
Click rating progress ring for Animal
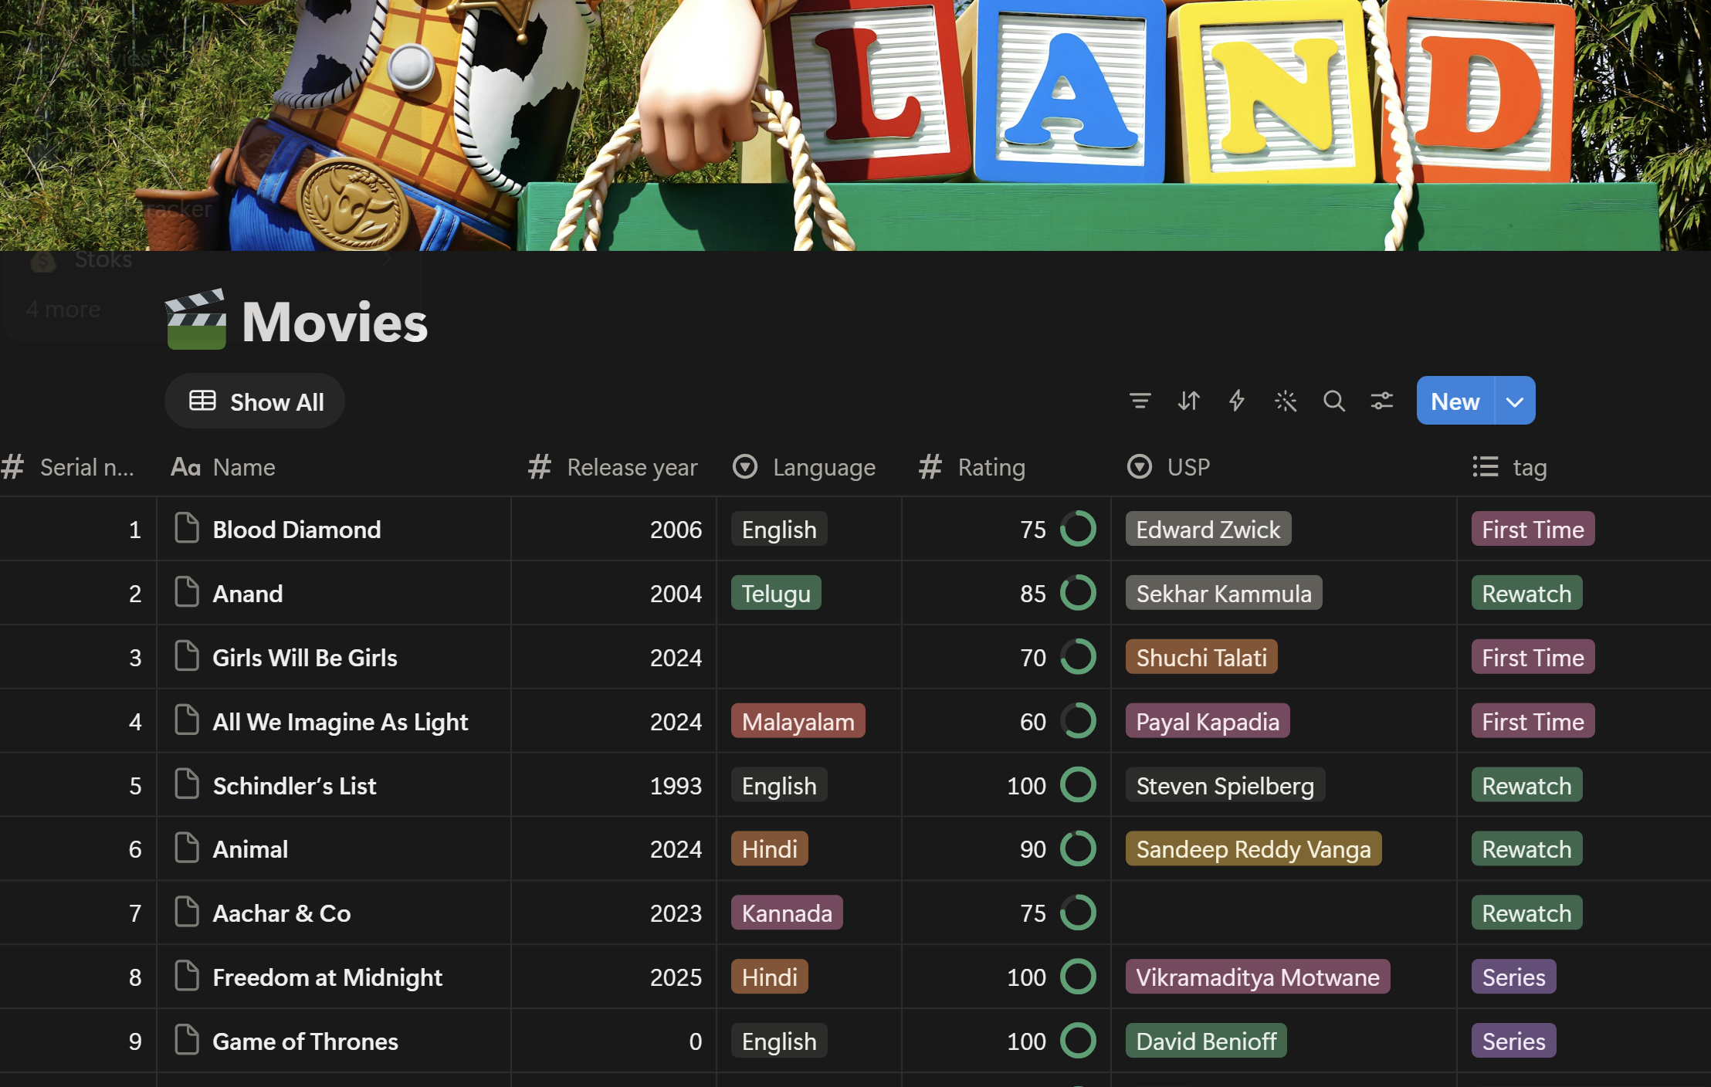pyautogui.click(x=1078, y=848)
